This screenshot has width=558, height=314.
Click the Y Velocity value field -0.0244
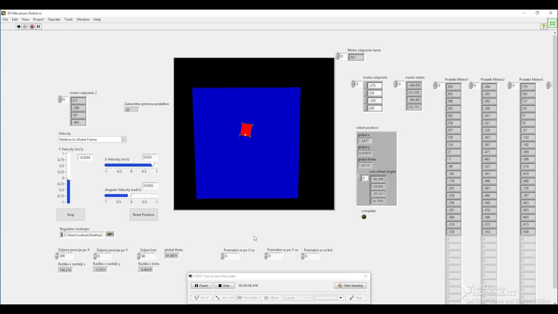pyautogui.click(x=85, y=157)
